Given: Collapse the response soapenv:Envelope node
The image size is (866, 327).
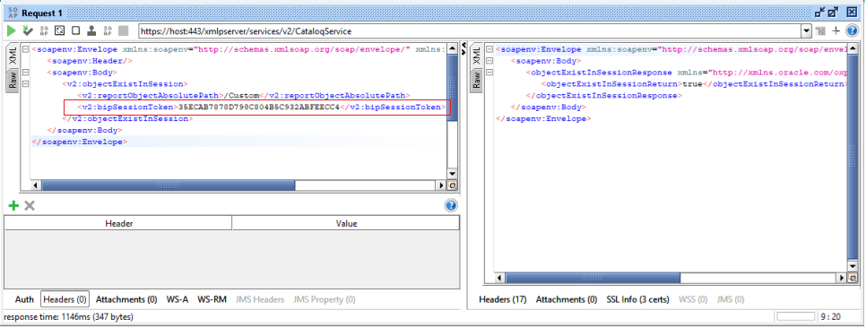Looking at the screenshot, I should click(489, 49).
